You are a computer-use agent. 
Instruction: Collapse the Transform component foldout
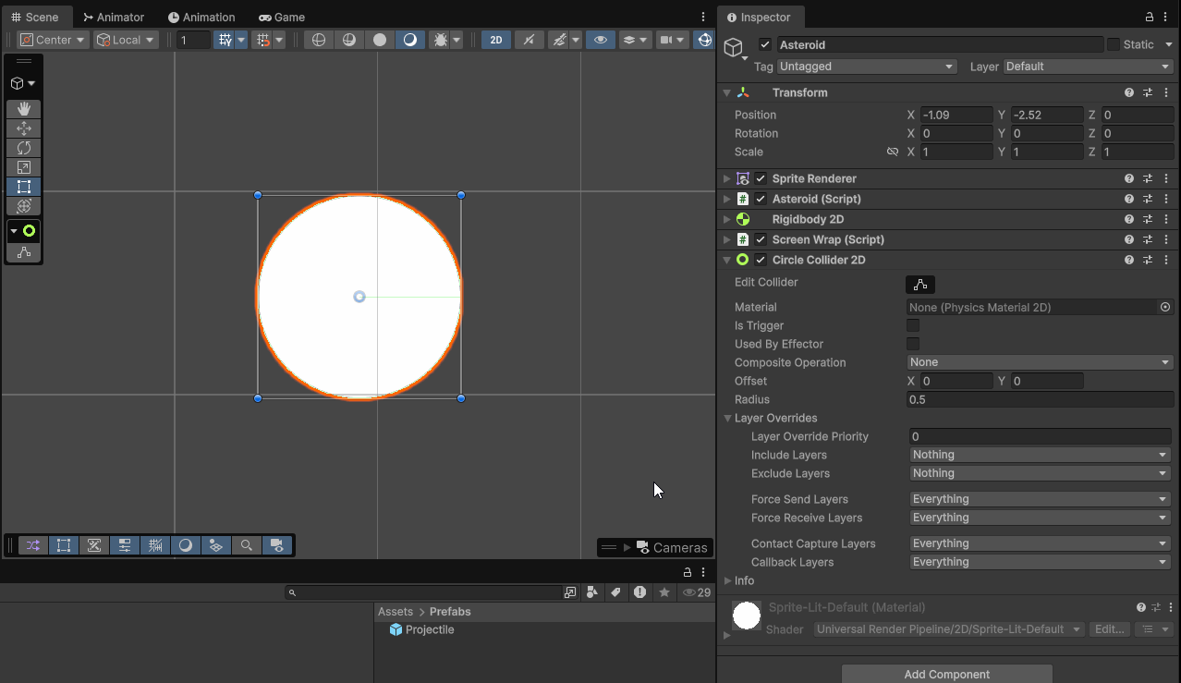pos(727,92)
